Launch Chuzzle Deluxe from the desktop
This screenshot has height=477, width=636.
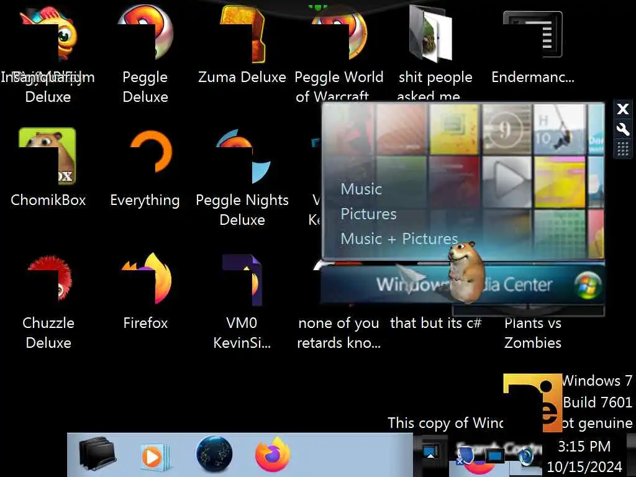click(48, 301)
